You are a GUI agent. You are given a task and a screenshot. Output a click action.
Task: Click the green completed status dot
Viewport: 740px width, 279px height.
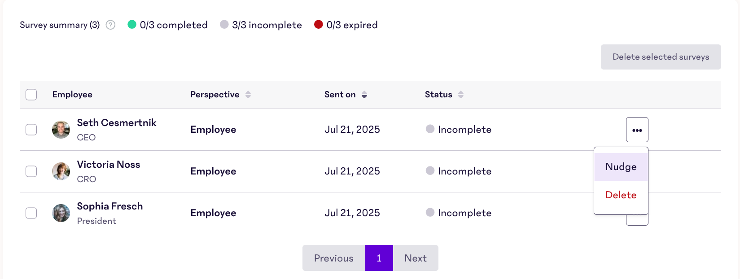(132, 24)
